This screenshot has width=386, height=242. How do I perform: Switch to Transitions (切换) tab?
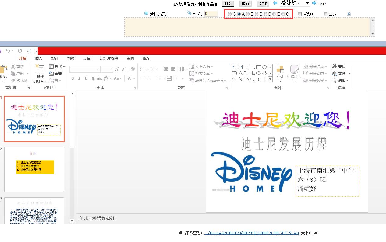[x=71, y=58]
